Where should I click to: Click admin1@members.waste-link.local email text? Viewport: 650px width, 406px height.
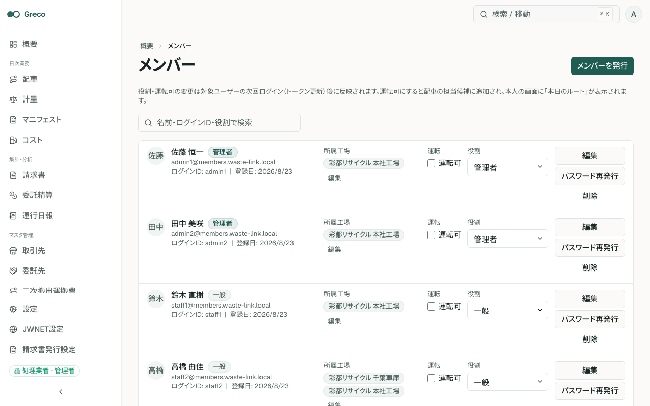pyautogui.click(x=223, y=162)
